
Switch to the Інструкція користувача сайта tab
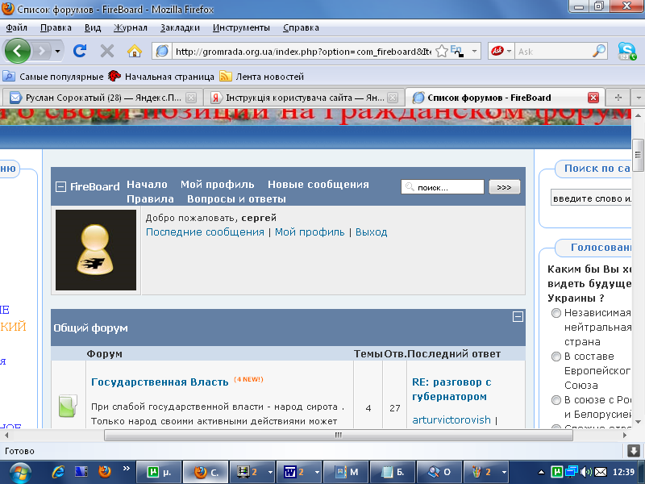coord(305,98)
